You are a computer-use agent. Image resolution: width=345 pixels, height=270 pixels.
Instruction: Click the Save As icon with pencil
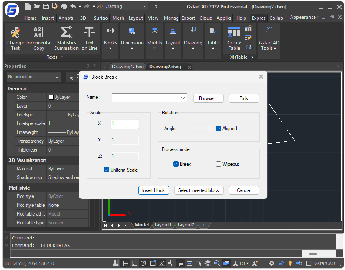tap(55, 6)
